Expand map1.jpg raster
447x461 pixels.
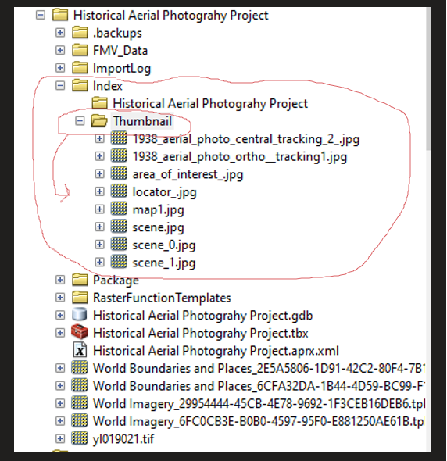(99, 209)
